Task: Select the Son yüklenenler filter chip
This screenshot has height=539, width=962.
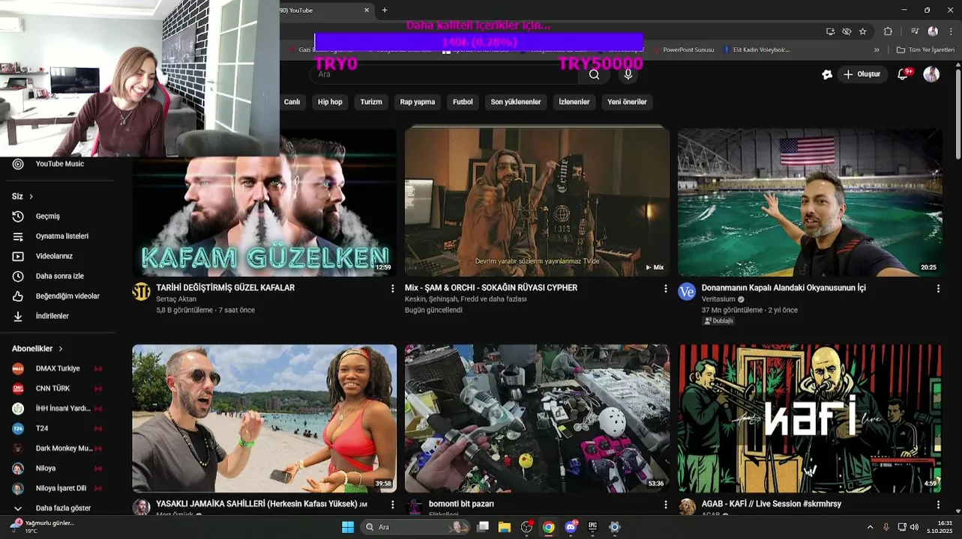Action: click(516, 102)
